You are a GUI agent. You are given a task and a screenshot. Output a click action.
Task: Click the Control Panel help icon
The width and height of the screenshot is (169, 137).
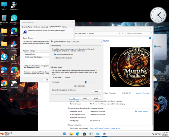pos(150,38)
